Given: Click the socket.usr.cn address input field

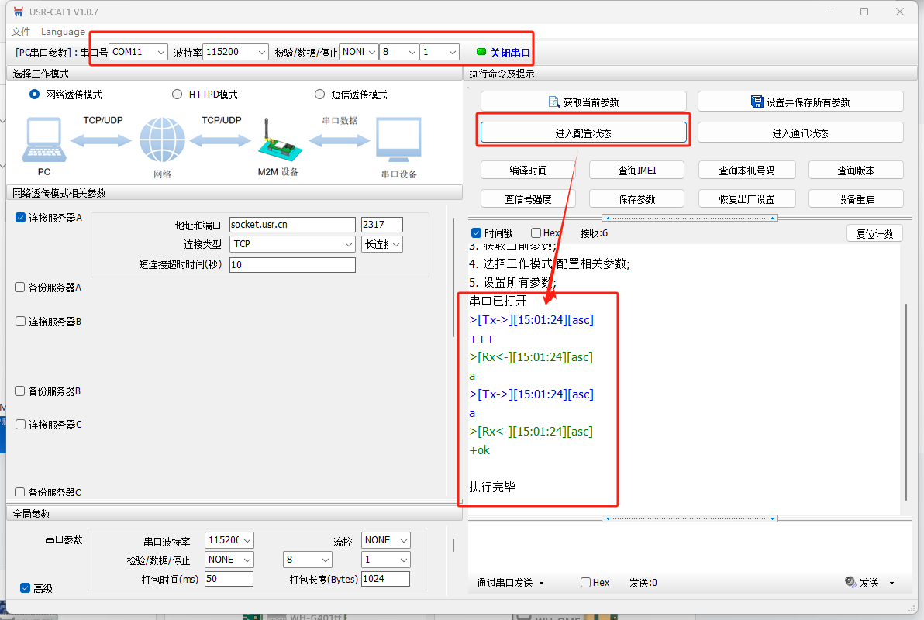Looking at the screenshot, I should tap(291, 225).
